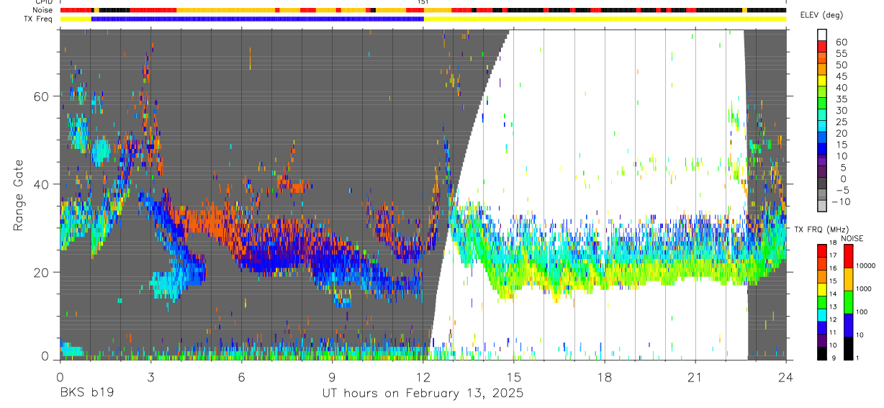Viewport: 884px width, 408px height.
Task: Click the '14' label on TX FRQ legend
Action: 831,294
